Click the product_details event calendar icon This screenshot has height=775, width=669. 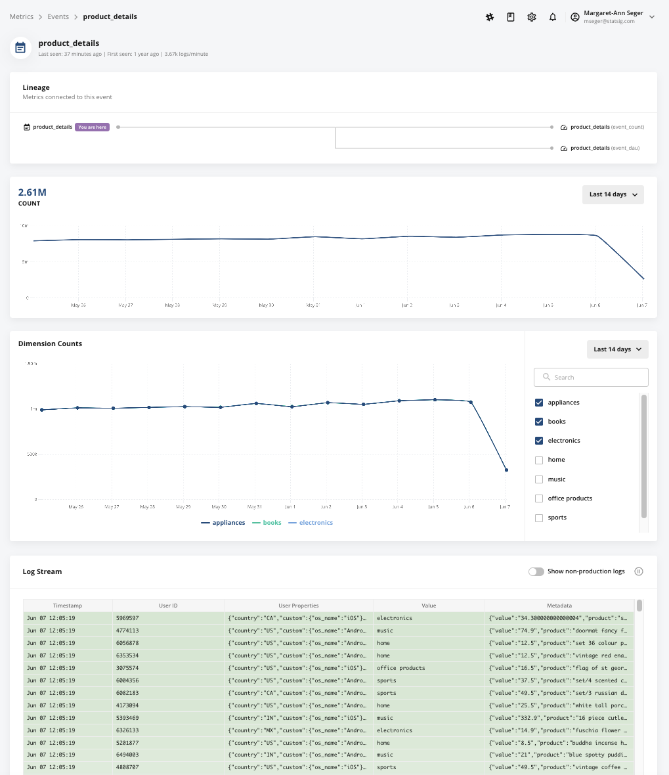20,48
